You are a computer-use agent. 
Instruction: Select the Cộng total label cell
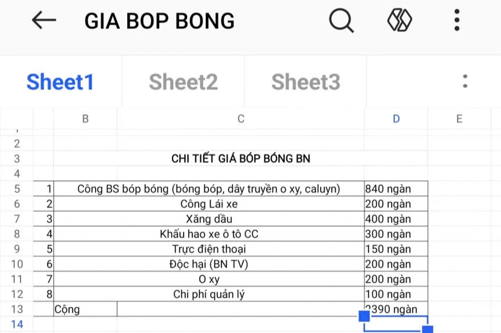coord(85,309)
